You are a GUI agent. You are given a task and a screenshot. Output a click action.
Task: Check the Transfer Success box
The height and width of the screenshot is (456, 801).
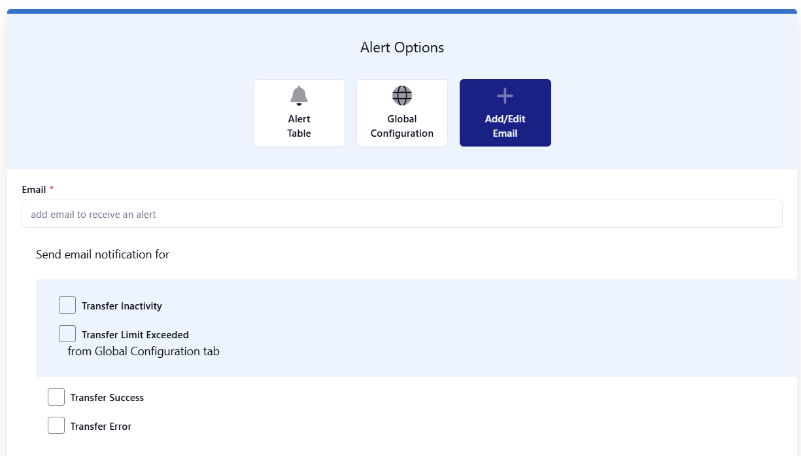point(56,397)
